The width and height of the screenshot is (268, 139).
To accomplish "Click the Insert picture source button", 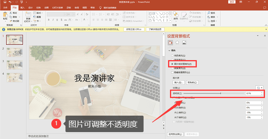I will pyautogui.click(x=179, y=83).
